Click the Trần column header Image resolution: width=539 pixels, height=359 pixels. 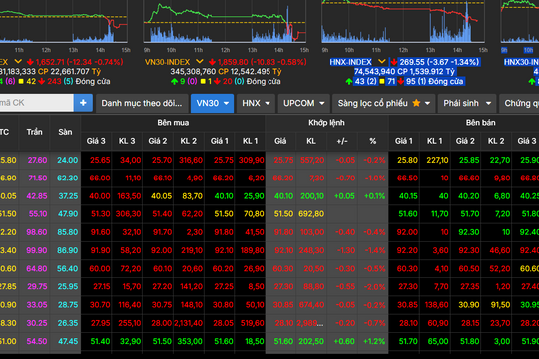pyautogui.click(x=34, y=132)
